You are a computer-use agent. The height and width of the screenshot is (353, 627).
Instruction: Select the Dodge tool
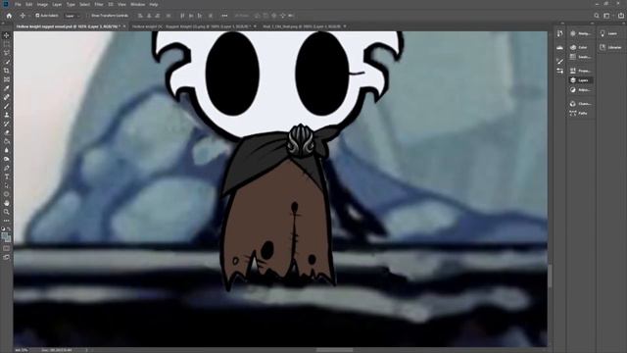pyautogui.click(x=7, y=159)
